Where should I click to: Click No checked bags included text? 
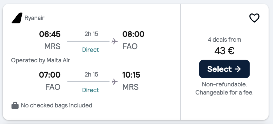[x=57, y=105]
